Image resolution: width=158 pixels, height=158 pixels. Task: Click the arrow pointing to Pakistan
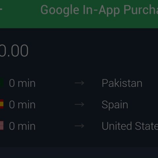(x=79, y=83)
